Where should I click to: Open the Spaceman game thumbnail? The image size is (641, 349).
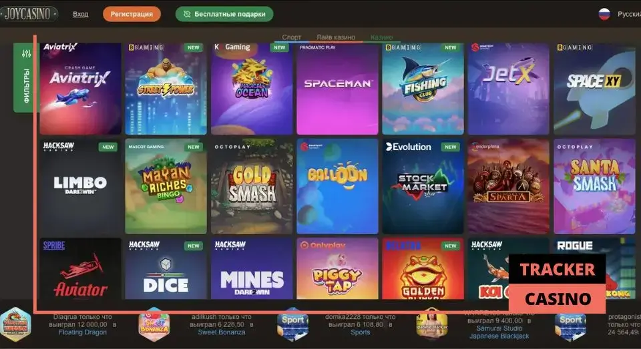337,89
